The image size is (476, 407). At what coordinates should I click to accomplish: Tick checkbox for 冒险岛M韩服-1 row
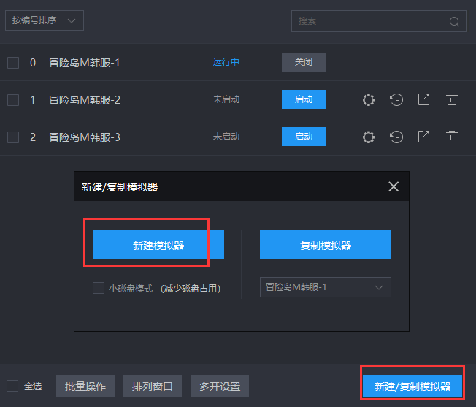(x=13, y=63)
